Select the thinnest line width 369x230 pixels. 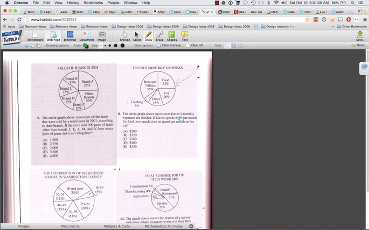click(x=101, y=46)
